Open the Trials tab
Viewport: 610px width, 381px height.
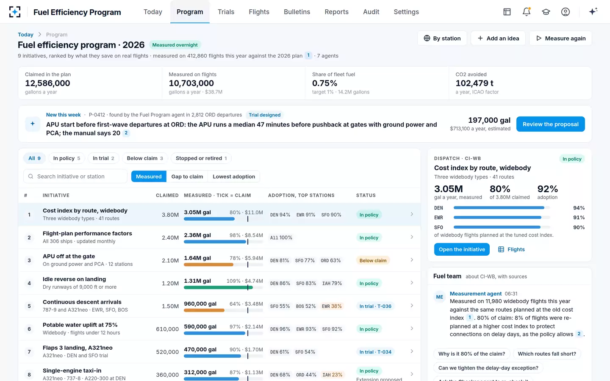pyautogui.click(x=226, y=12)
